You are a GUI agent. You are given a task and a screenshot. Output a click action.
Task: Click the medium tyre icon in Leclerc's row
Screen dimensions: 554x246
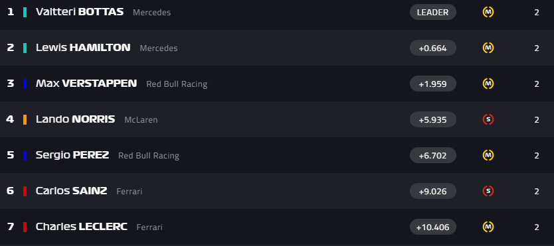pyautogui.click(x=488, y=227)
